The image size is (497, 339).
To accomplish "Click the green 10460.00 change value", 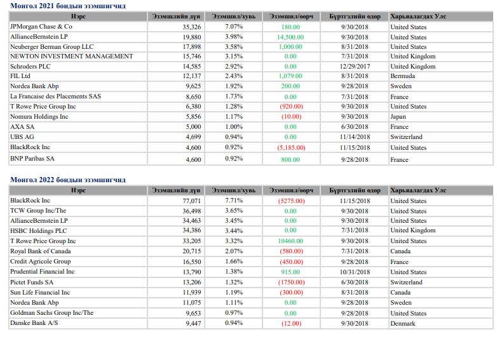I will (x=290, y=241).
